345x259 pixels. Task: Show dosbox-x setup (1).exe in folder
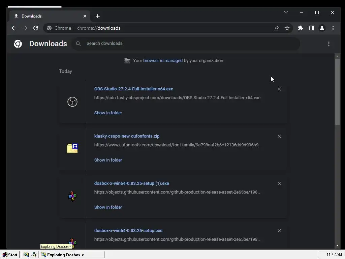tap(108, 207)
